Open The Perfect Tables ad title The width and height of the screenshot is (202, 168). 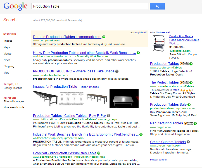(164, 82)
